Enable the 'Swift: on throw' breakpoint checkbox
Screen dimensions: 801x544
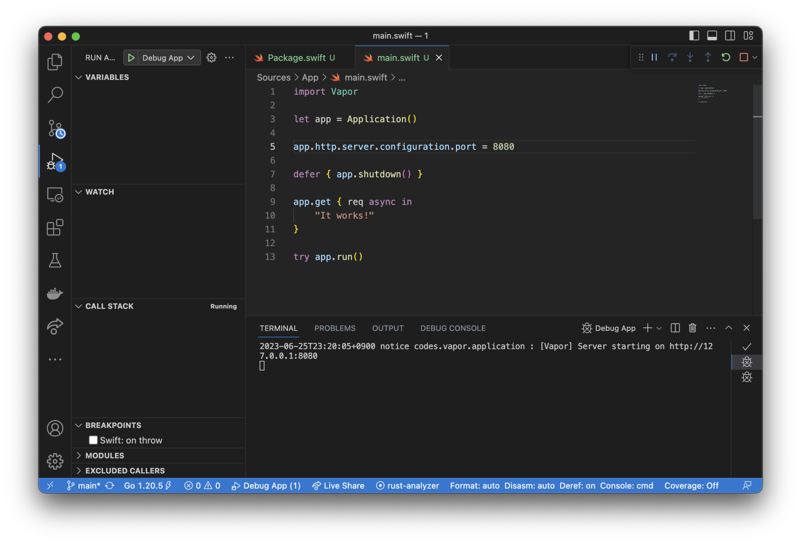[93, 440]
